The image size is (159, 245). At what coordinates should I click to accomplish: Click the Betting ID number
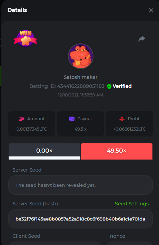[x=81, y=86]
